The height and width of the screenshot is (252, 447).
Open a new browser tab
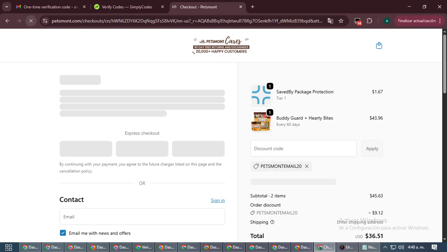tap(253, 7)
